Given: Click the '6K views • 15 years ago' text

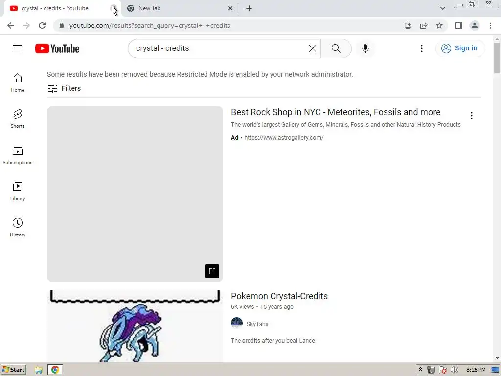Looking at the screenshot, I should point(262,307).
